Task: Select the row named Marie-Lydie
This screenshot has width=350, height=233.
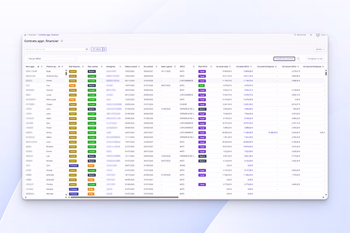Action: click(x=175, y=100)
